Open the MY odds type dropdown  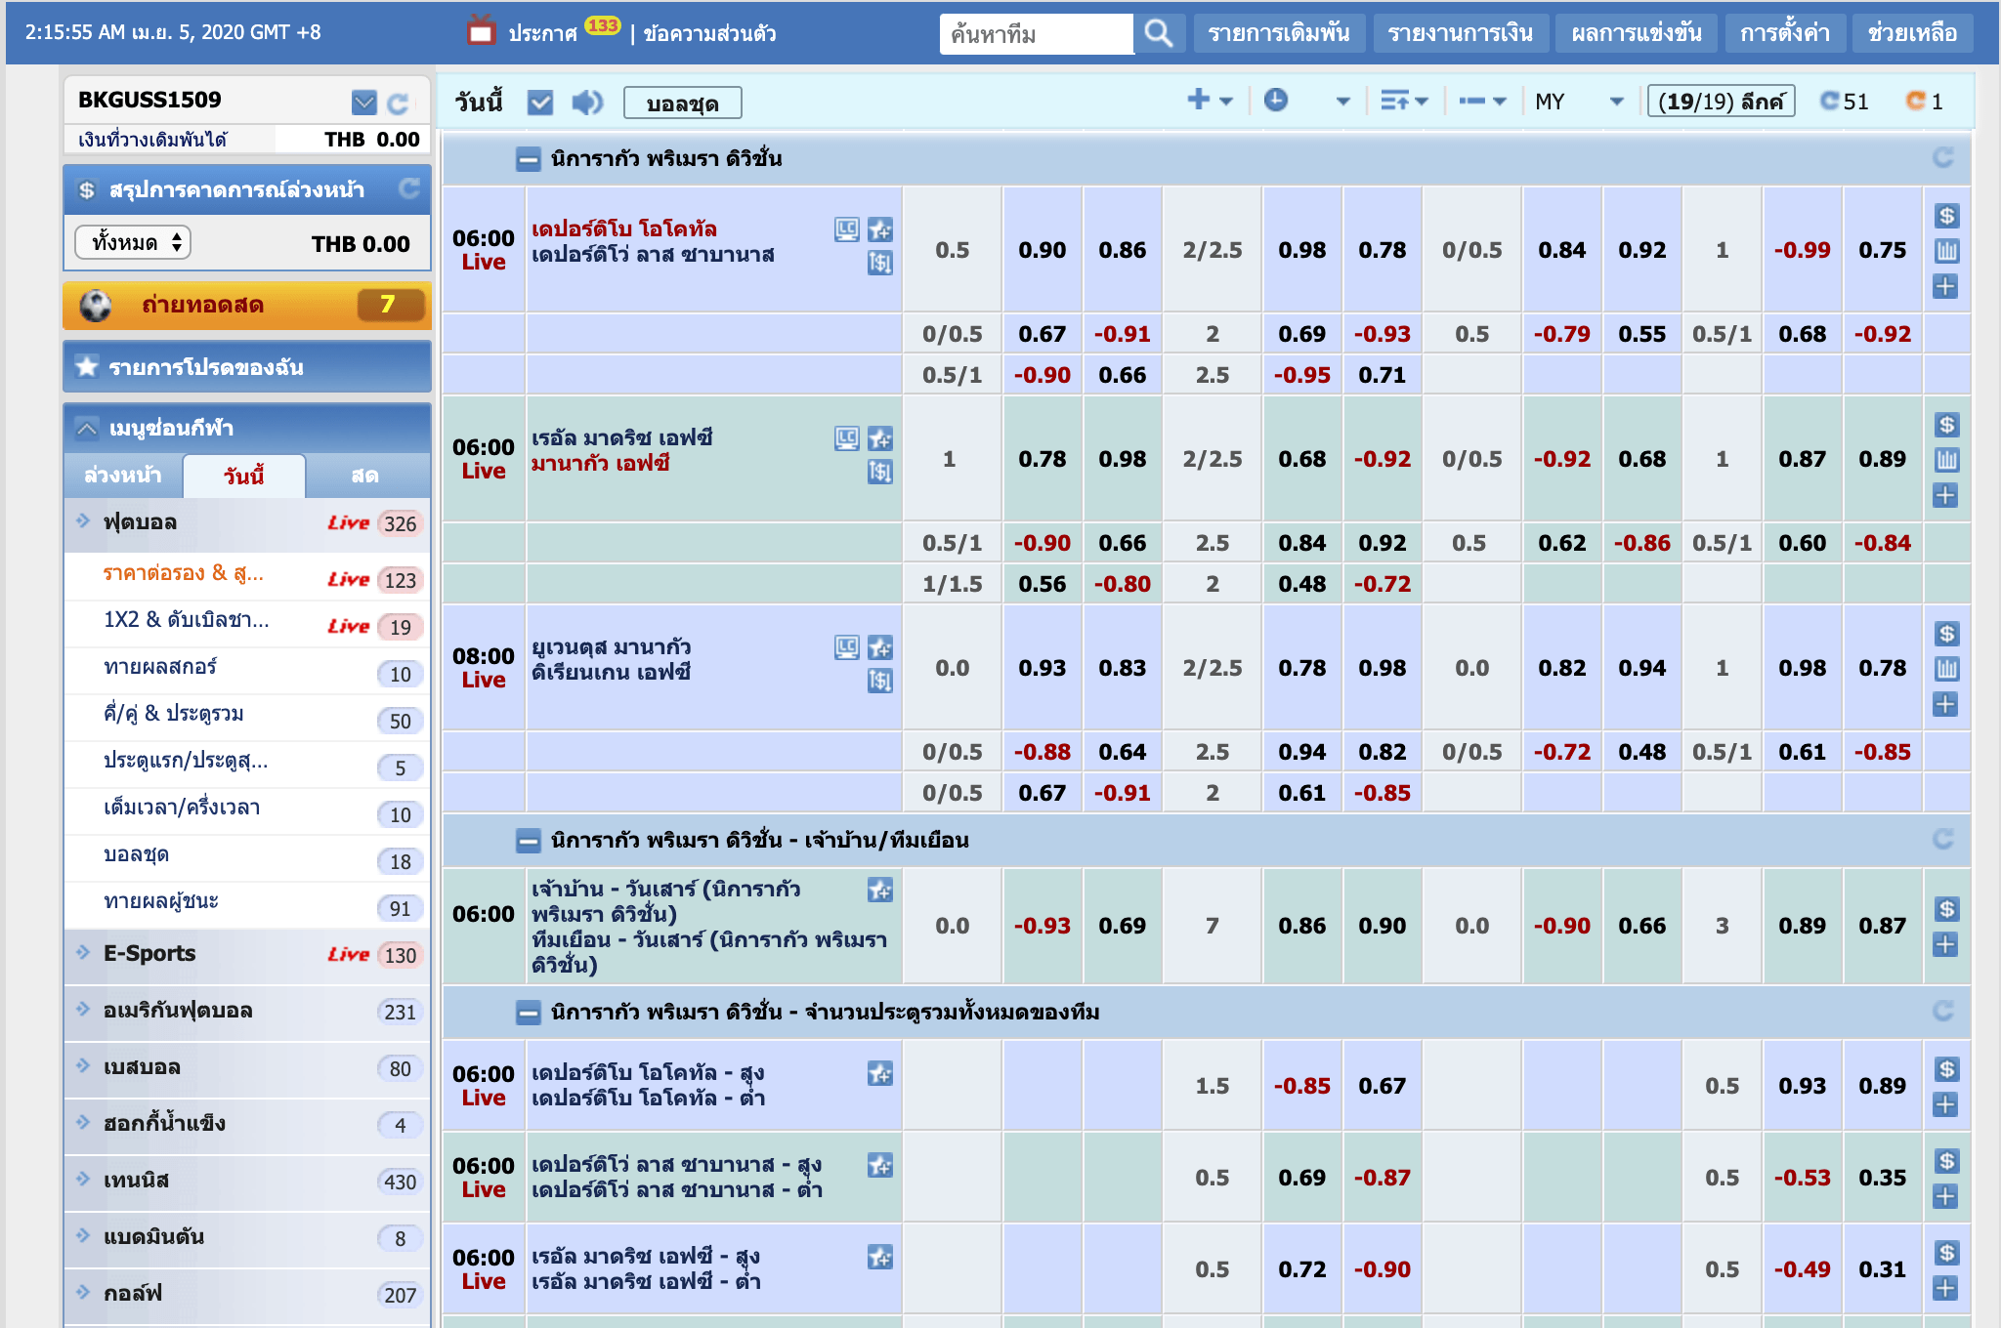click(1577, 102)
